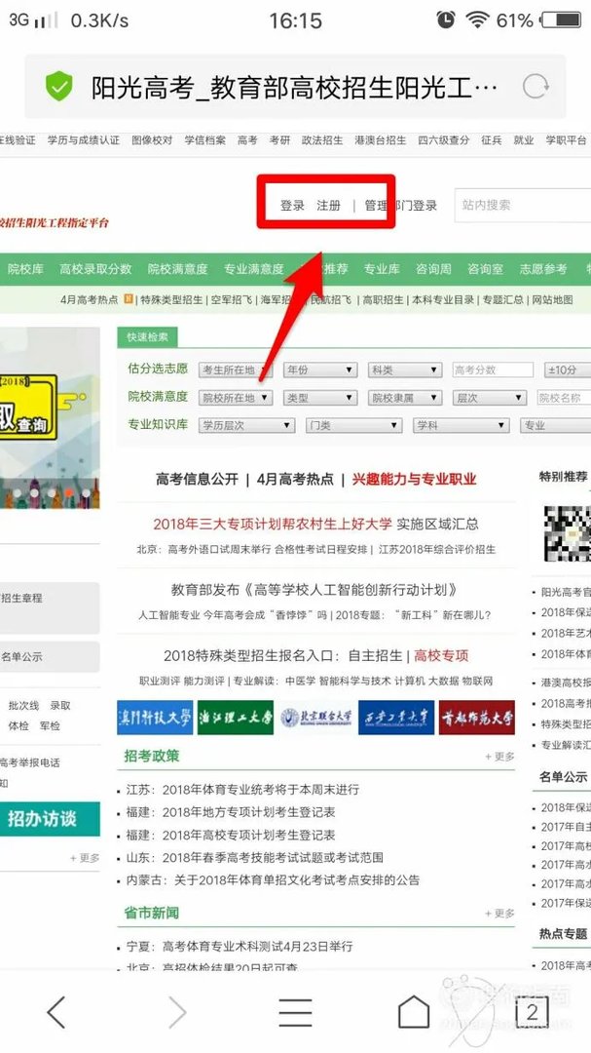Open the 年份 dropdown

click(x=320, y=370)
